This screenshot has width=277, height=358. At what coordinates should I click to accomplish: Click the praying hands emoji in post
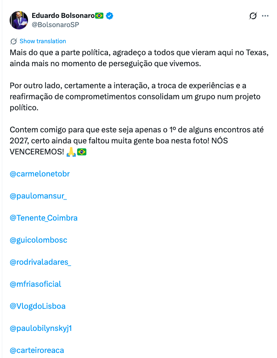(x=71, y=152)
